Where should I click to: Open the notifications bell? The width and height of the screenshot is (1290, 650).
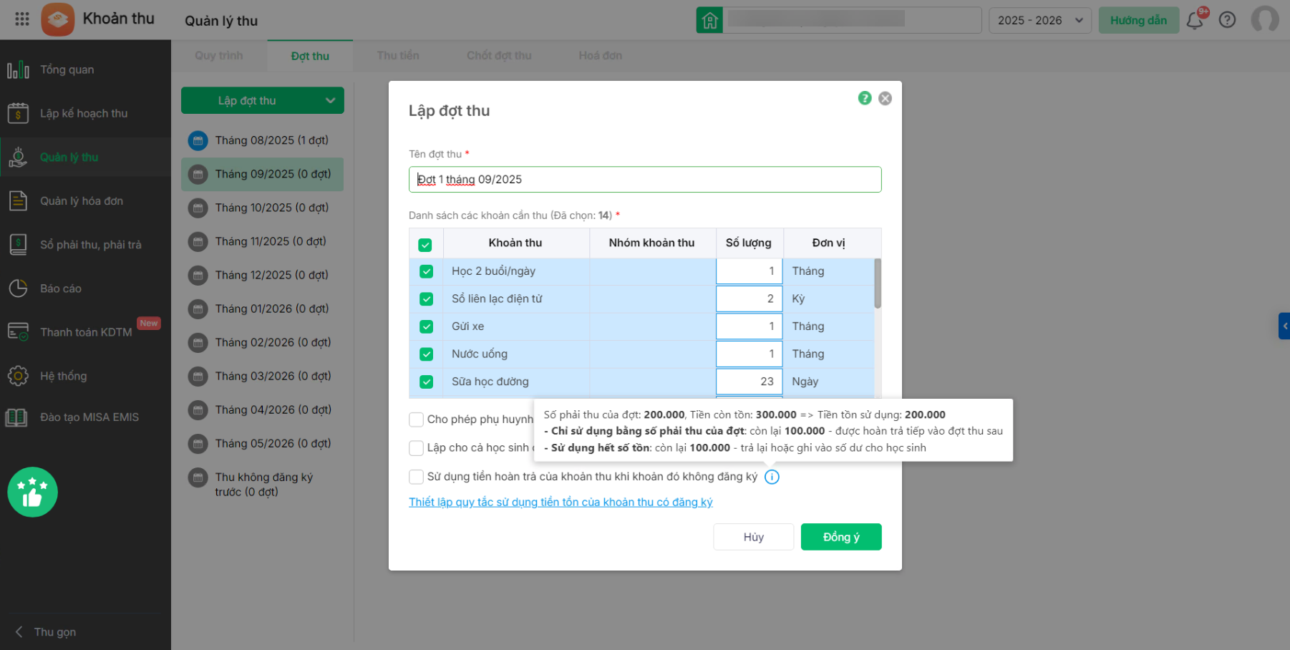[1195, 20]
